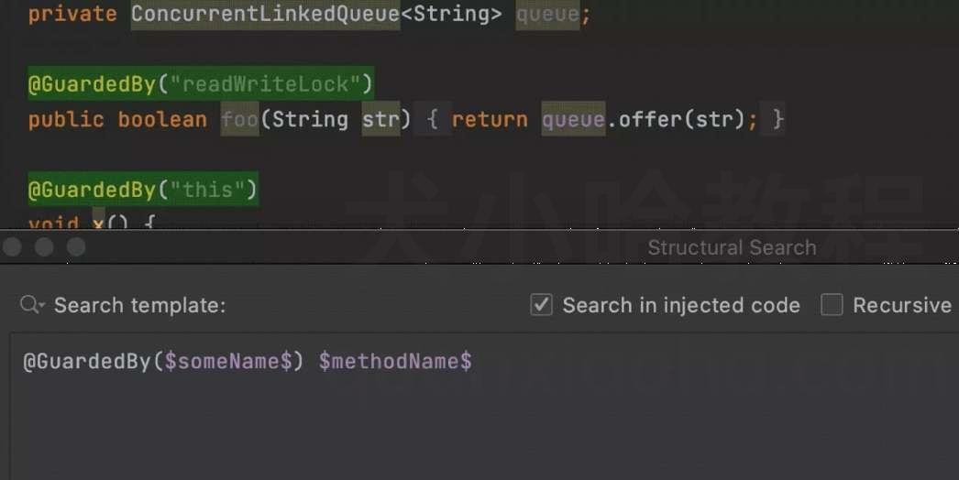
Task: Expand the folded closing brace after queue.offer(str);
Action: [x=777, y=119]
